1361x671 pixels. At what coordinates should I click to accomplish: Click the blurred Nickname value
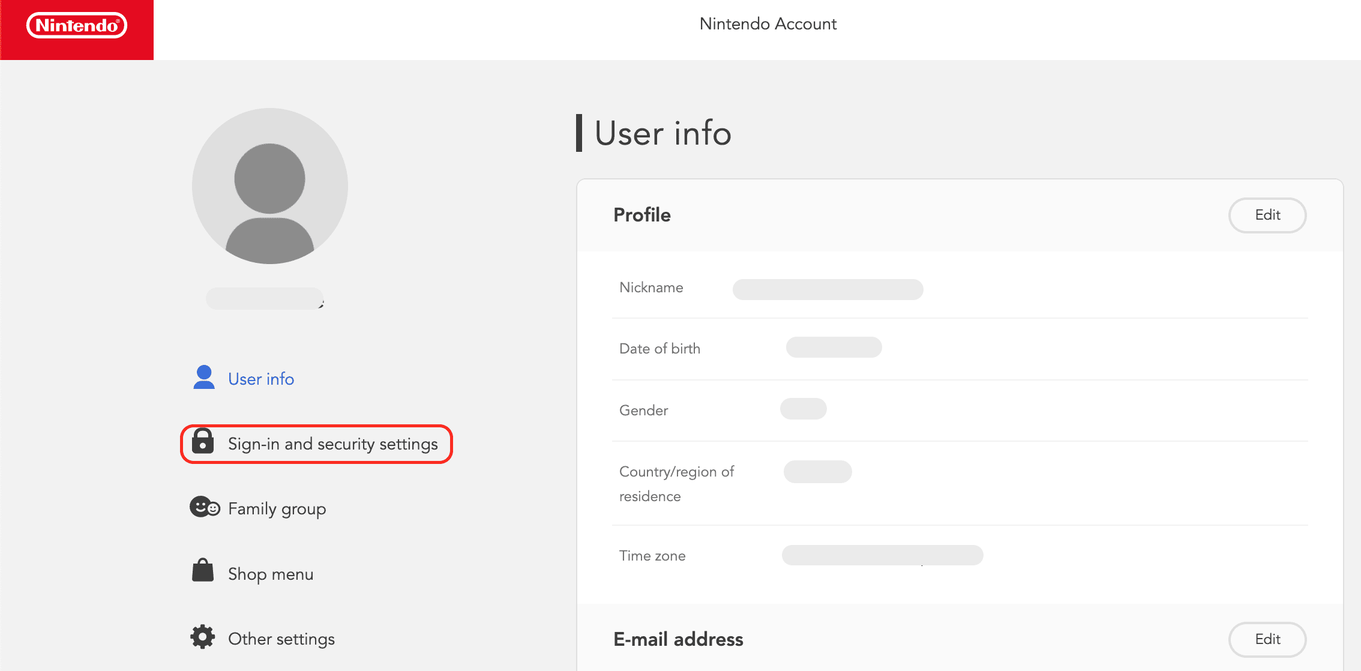coord(828,289)
